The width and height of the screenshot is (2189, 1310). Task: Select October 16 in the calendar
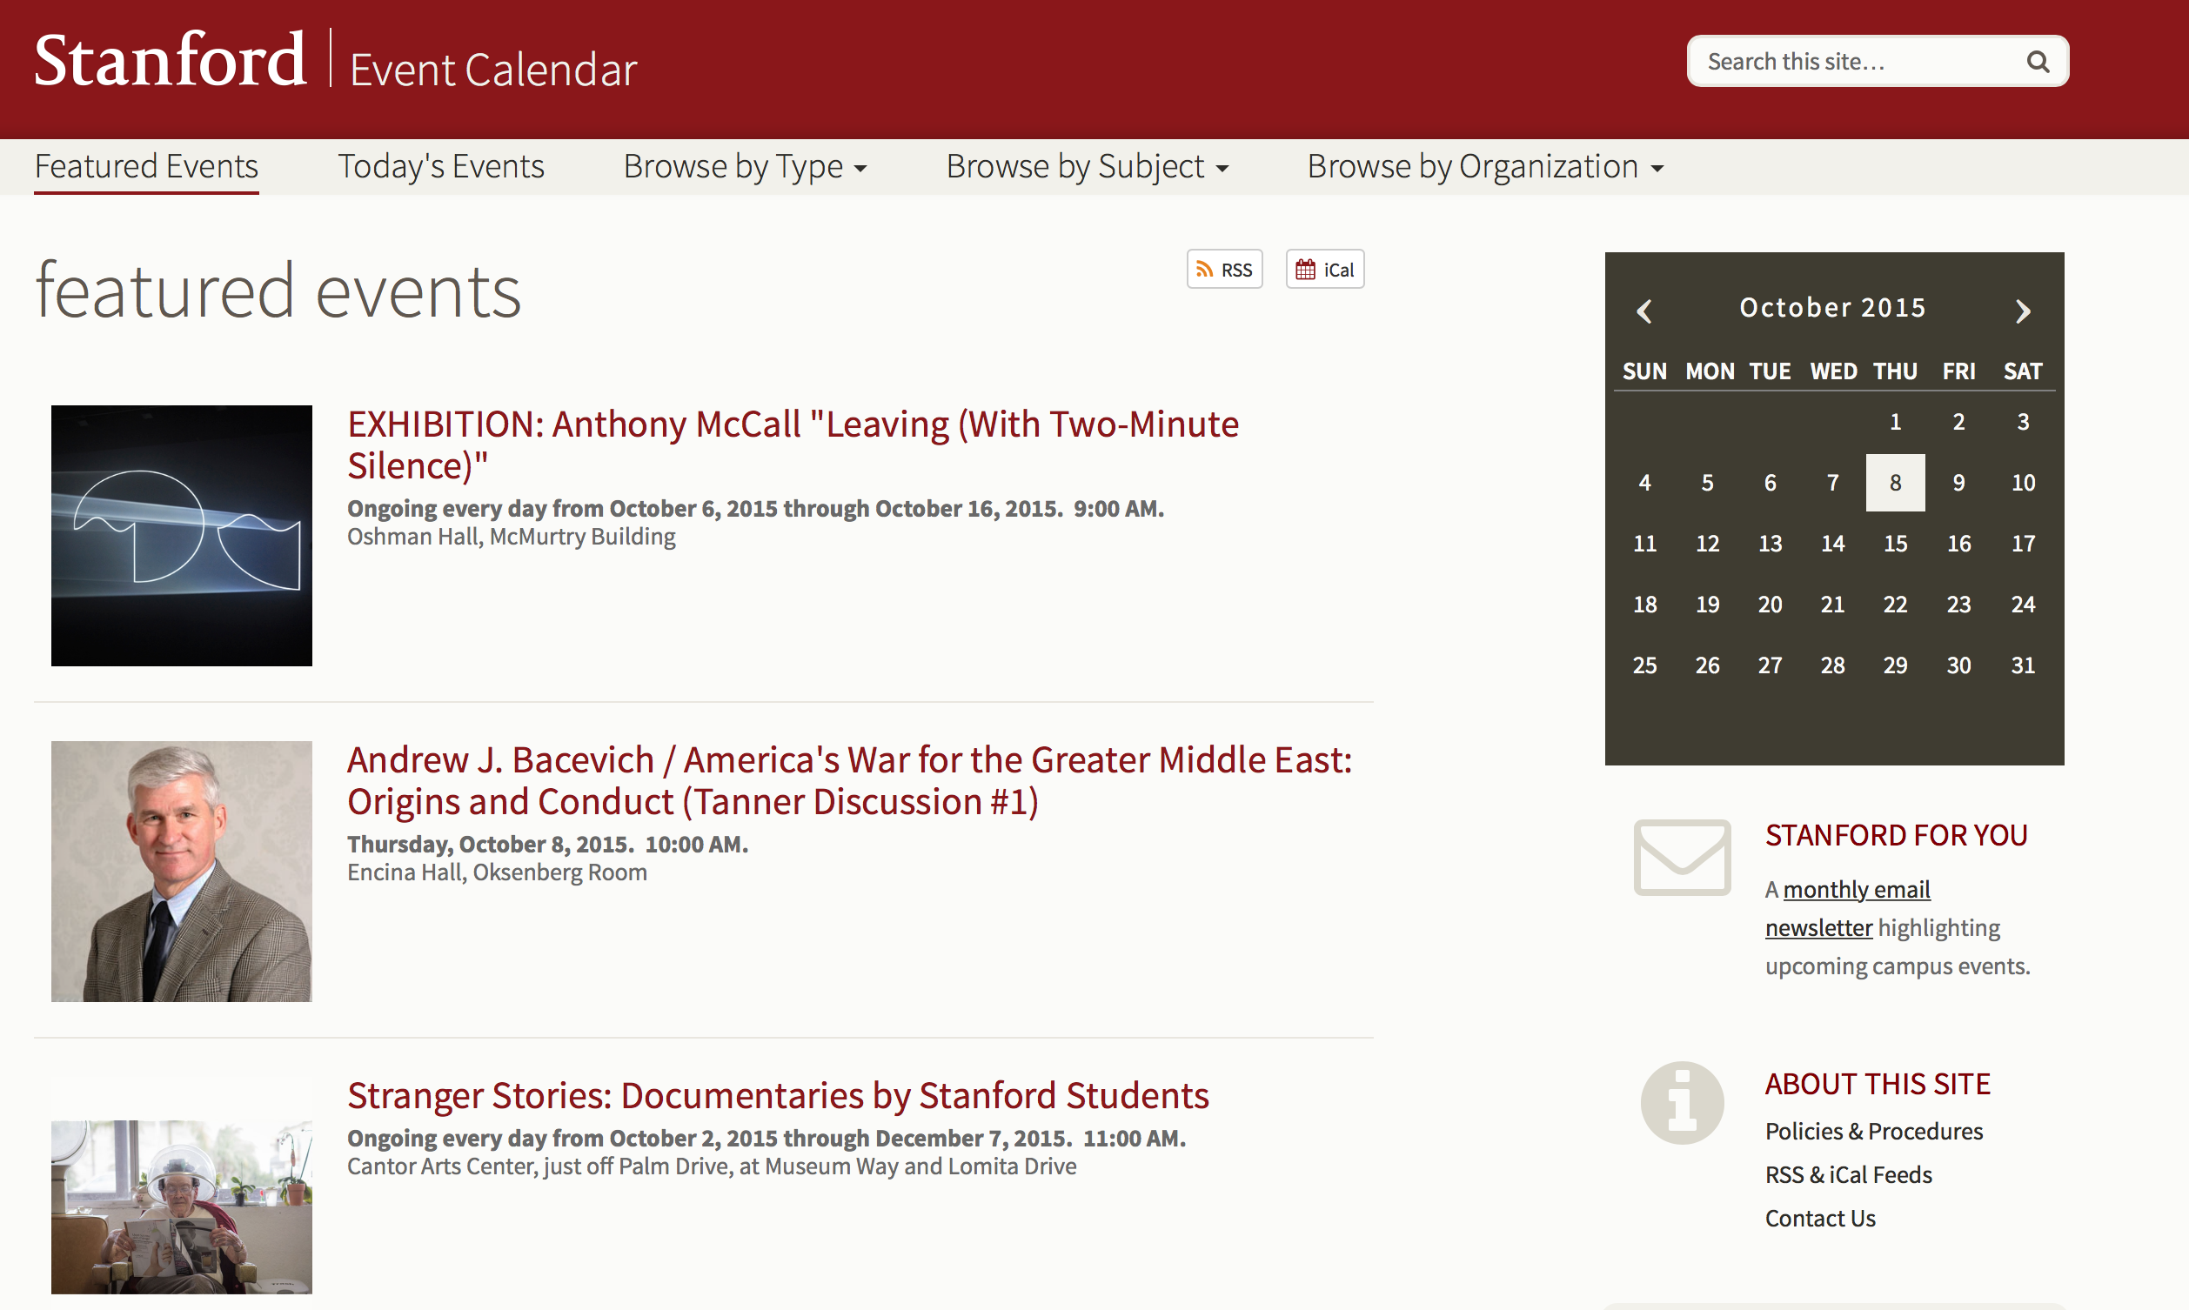tap(1958, 544)
